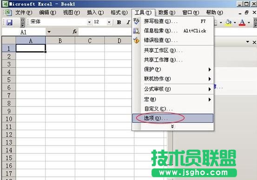Click the font name box showing 宋体
This screenshot has width=257, height=180.
(x=59, y=22)
